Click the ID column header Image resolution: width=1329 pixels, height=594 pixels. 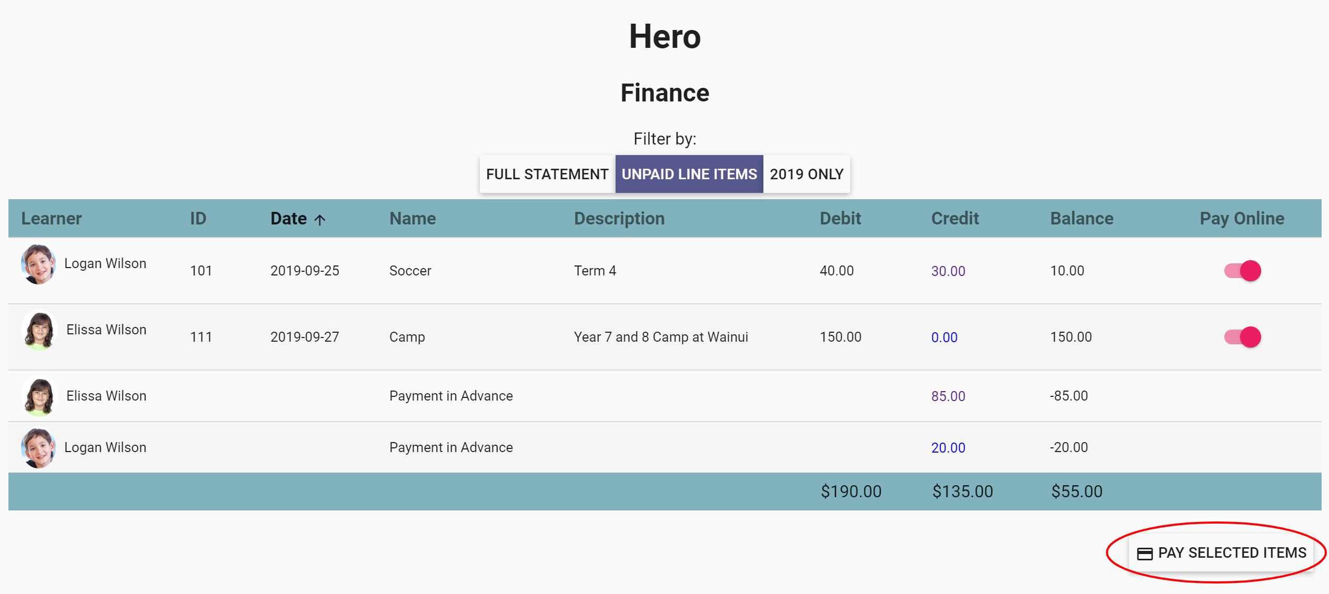tap(198, 219)
